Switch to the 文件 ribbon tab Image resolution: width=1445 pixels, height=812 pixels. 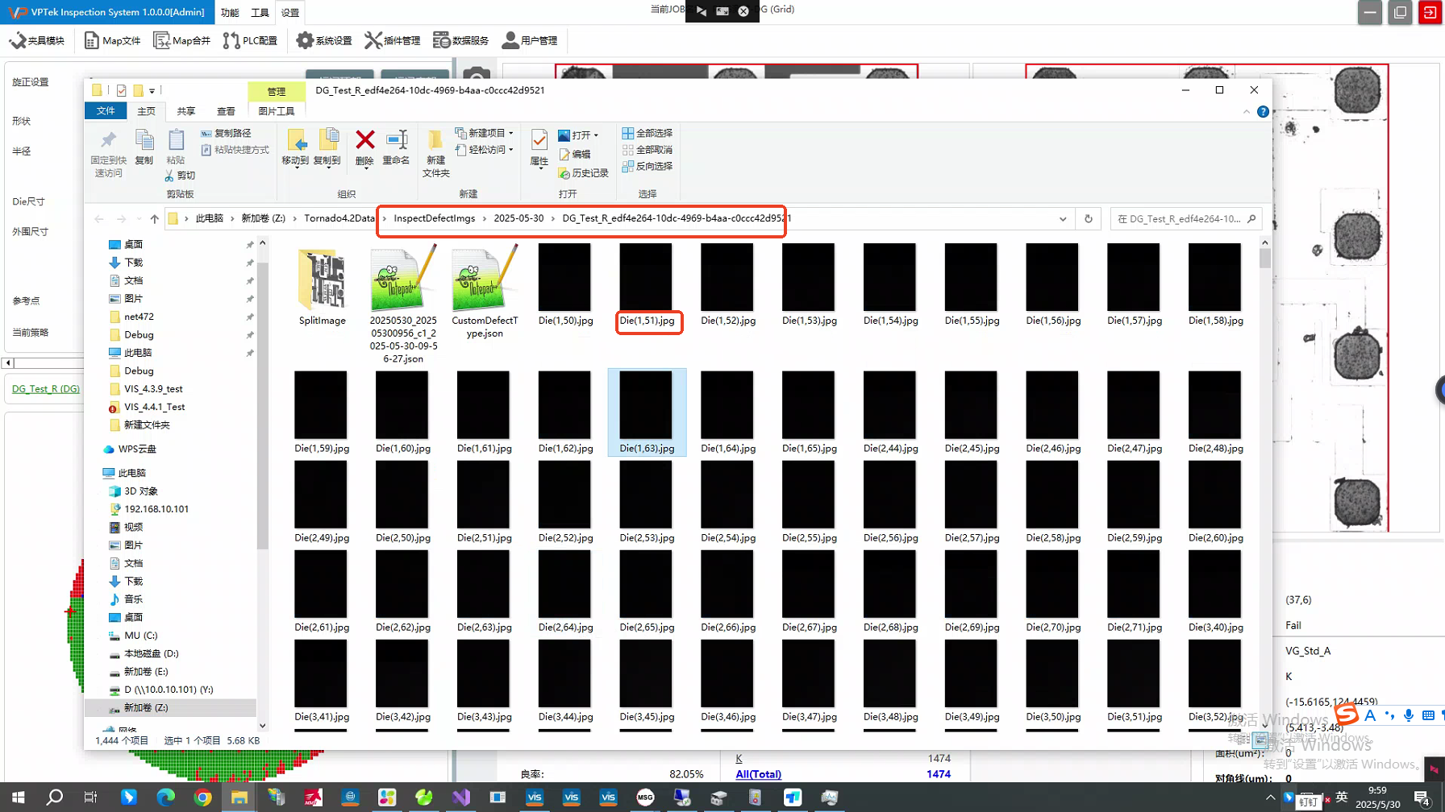pos(106,111)
